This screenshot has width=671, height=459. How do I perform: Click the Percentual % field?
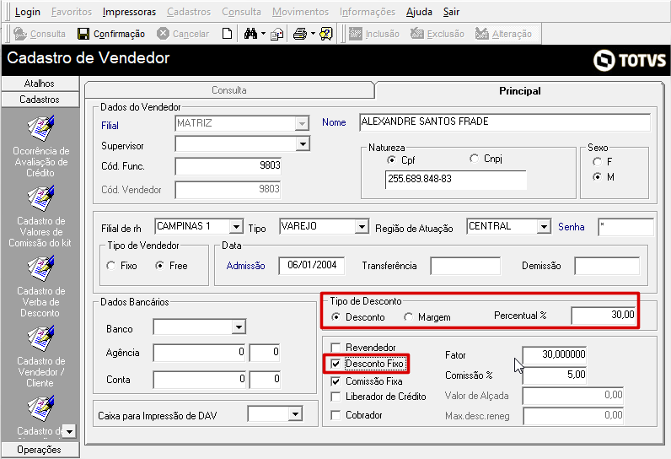coord(604,316)
